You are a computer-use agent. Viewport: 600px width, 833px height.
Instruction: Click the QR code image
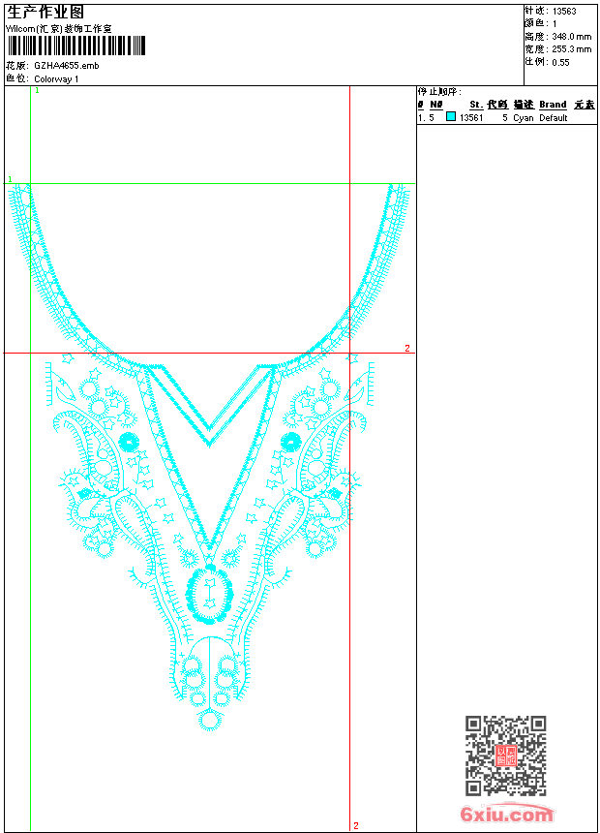505,756
